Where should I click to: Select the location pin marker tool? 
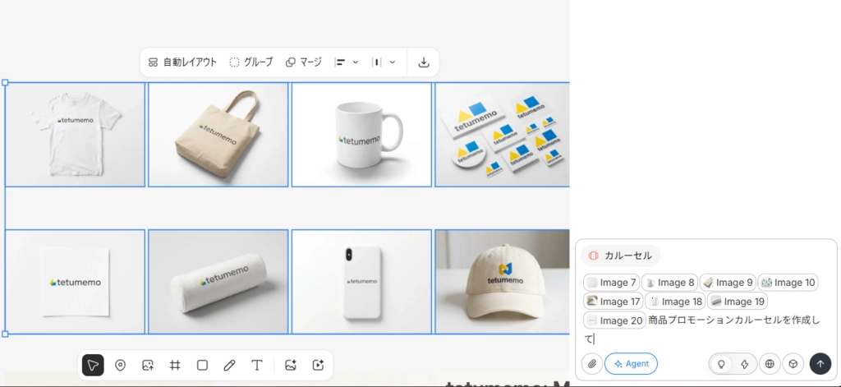pos(120,366)
